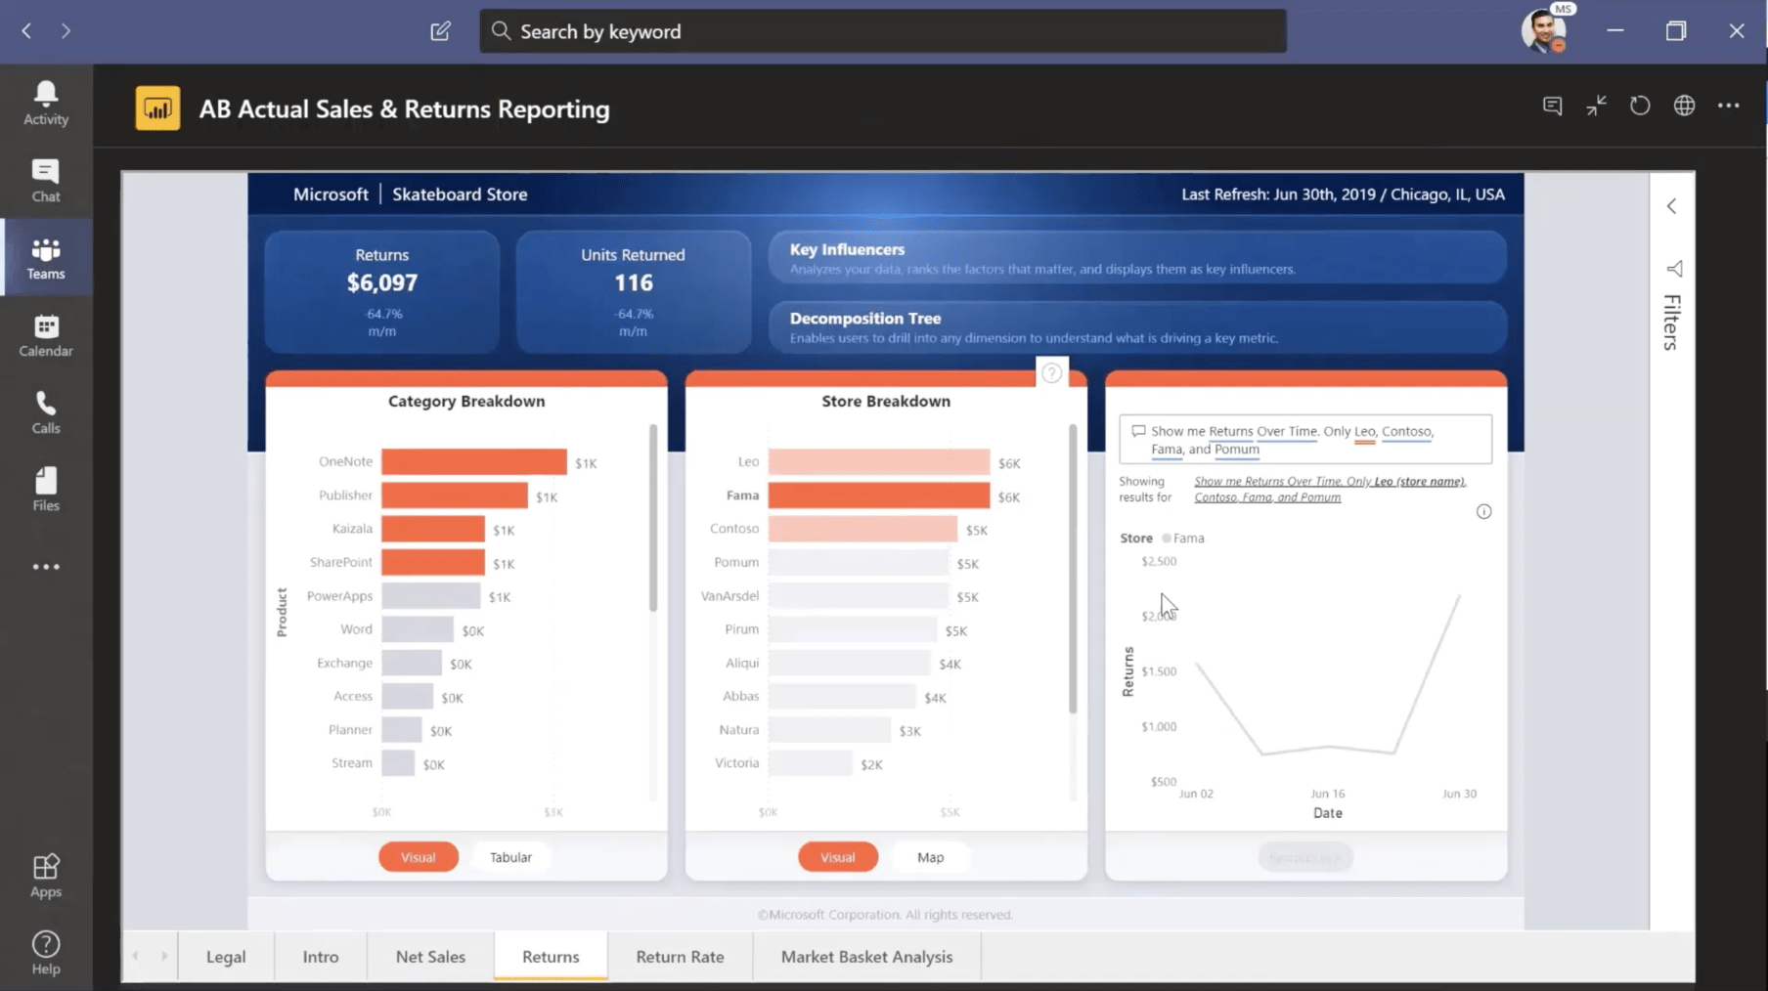The width and height of the screenshot is (1768, 991).
Task: Select the Contoso store bar
Action: tap(862, 529)
